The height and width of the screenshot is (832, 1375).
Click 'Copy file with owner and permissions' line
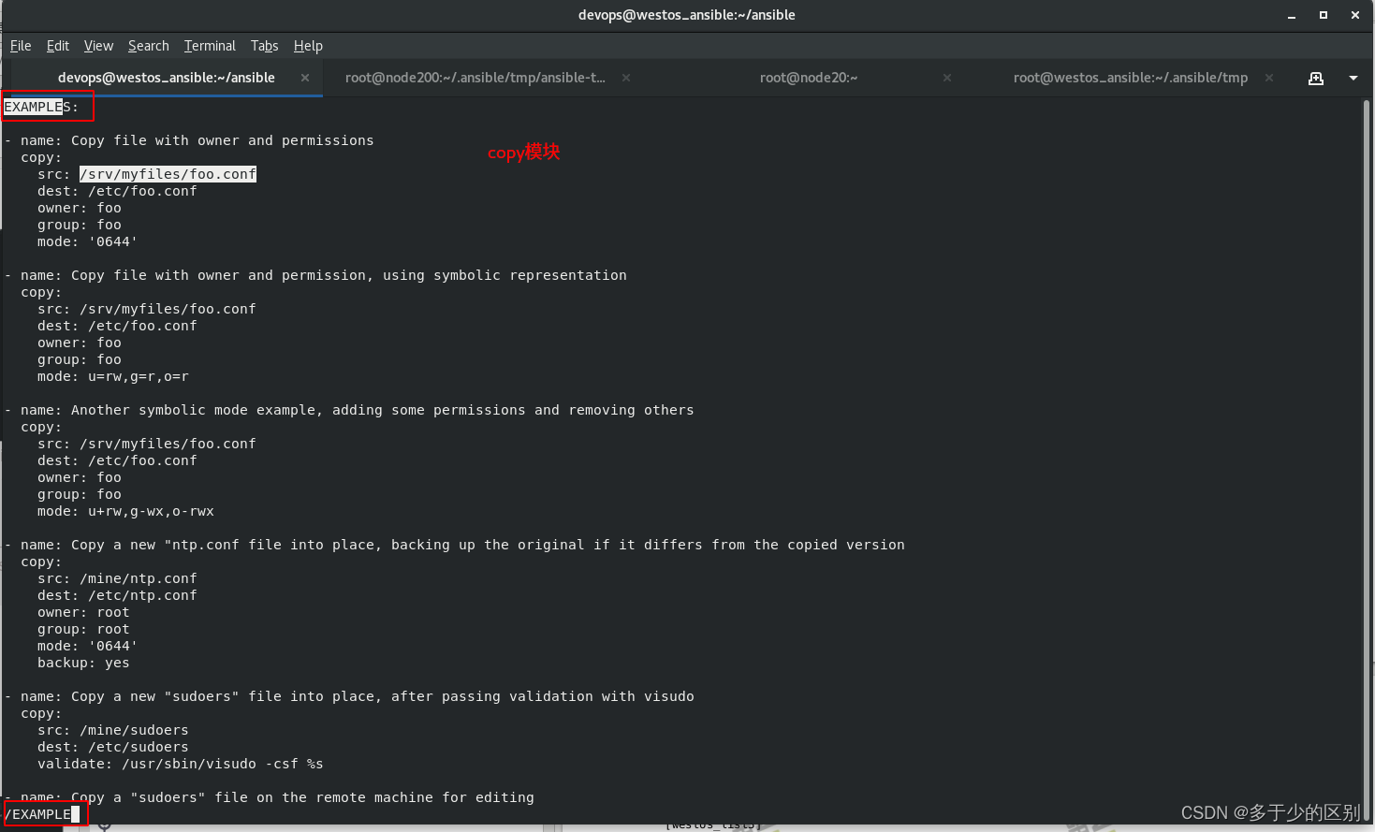point(188,140)
